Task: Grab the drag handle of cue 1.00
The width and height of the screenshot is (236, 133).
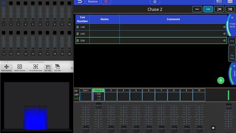Action: (77, 27)
